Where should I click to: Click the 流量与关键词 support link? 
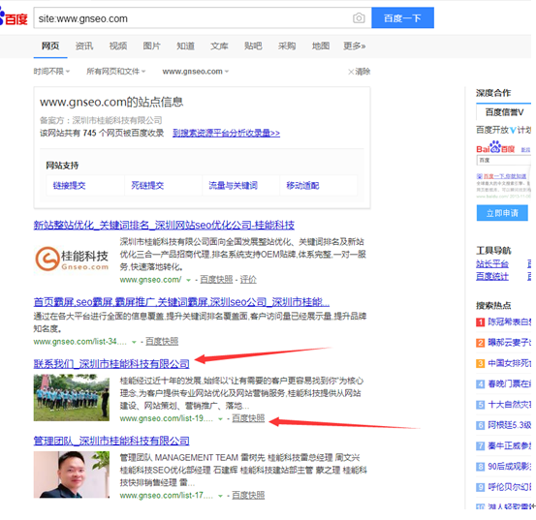click(x=234, y=185)
